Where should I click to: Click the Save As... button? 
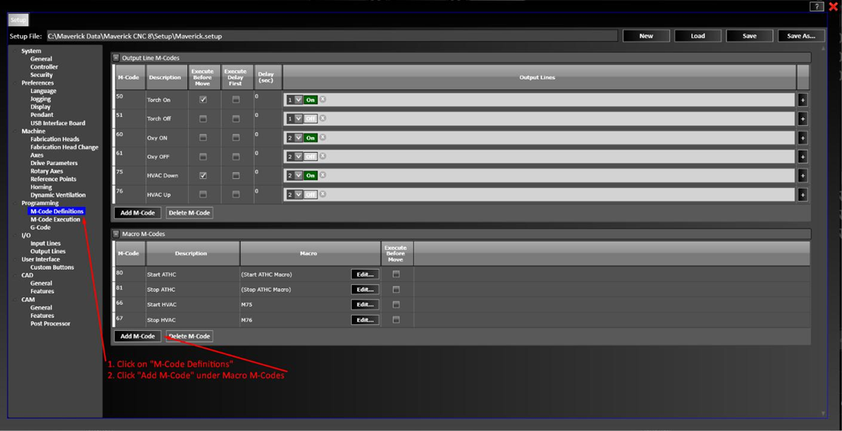(x=801, y=36)
